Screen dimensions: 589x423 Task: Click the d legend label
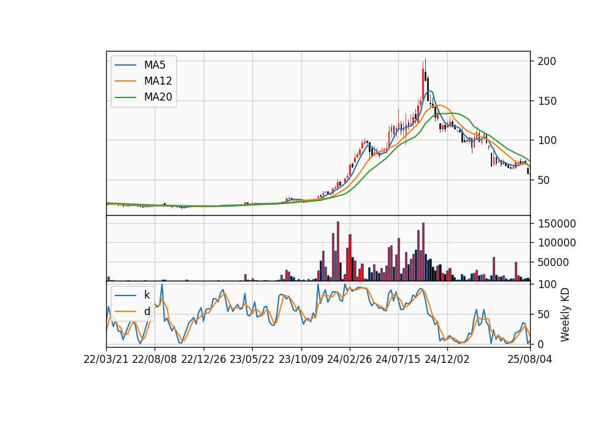147,311
